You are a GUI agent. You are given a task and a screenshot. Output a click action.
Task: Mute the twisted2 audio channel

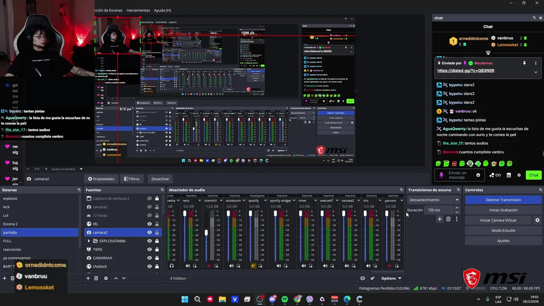[x=347, y=266]
